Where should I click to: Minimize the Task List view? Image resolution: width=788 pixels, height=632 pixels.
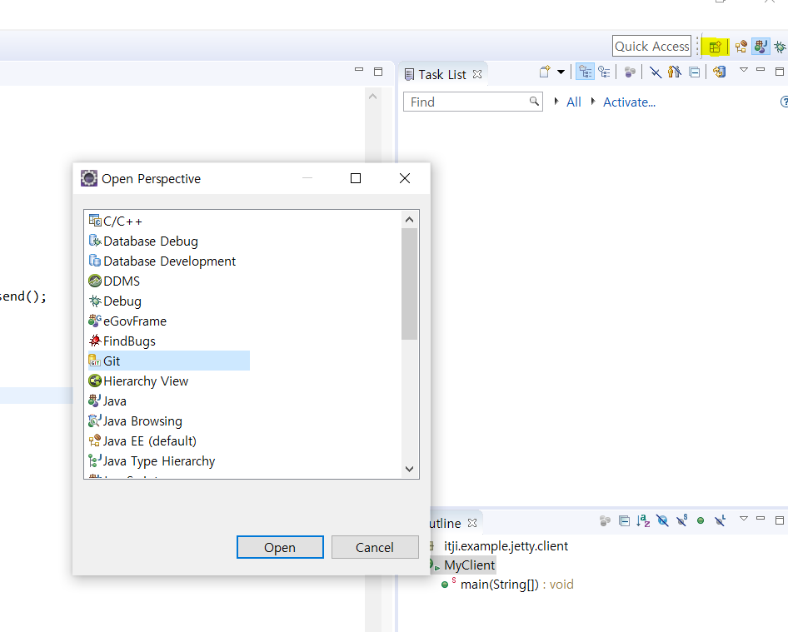click(761, 70)
